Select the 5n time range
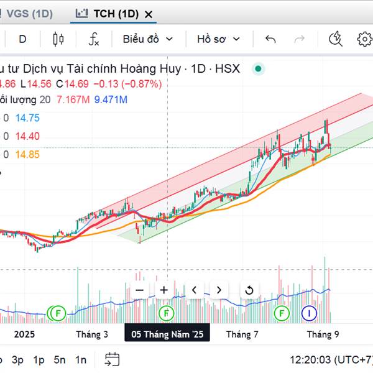Screen dimensions: 373x373 [x=60, y=359]
